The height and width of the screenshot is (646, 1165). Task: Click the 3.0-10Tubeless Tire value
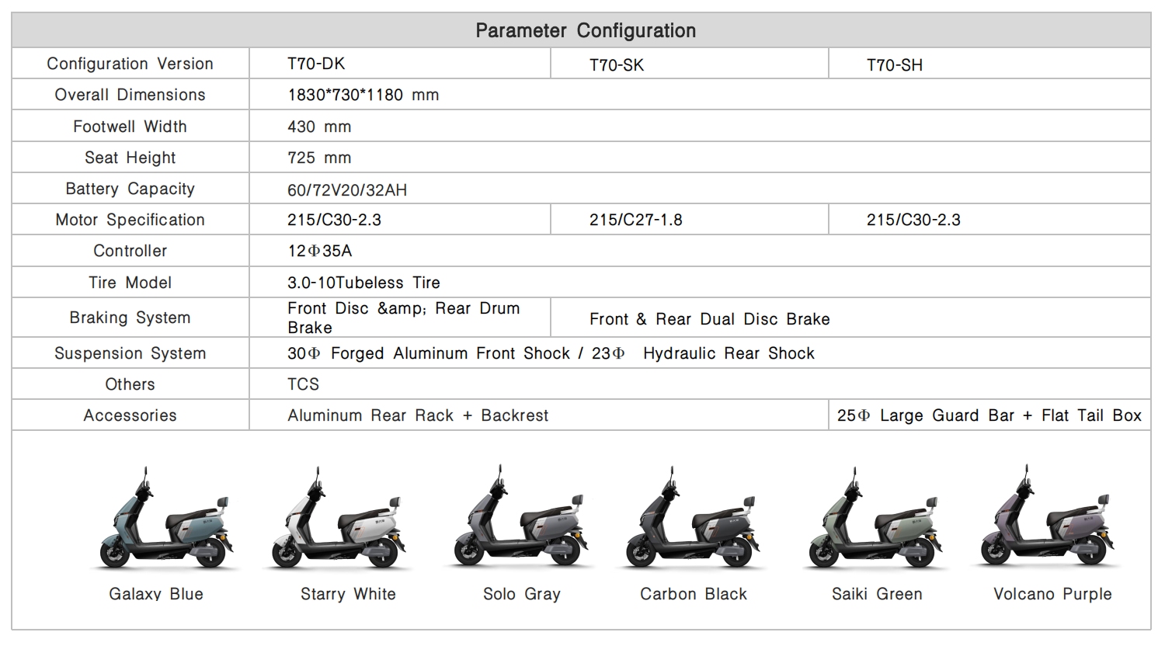pos(364,283)
